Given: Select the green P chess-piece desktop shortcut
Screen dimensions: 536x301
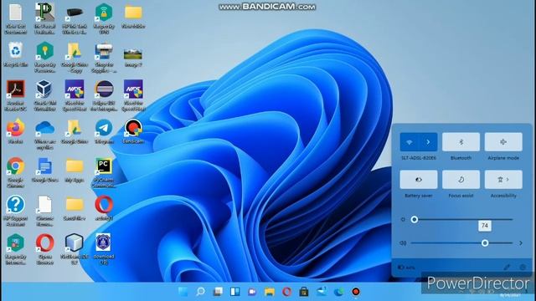Looking at the screenshot, I should 44,18.
